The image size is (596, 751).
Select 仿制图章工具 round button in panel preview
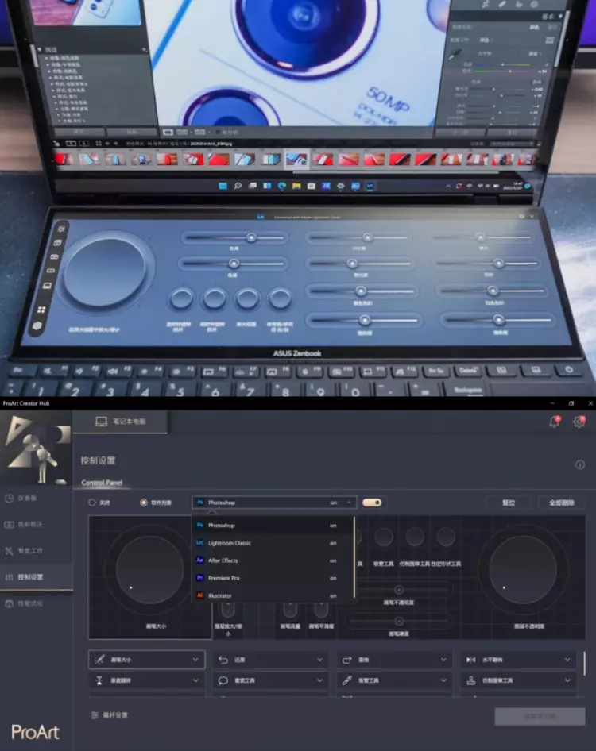pyautogui.click(x=415, y=537)
